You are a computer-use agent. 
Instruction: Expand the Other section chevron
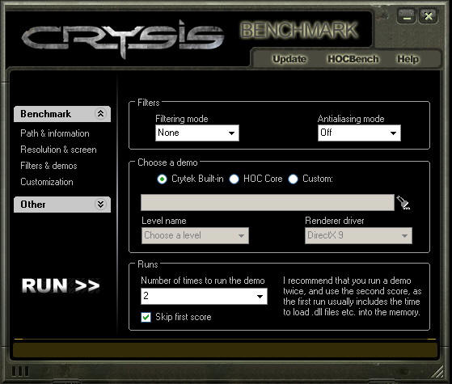click(100, 205)
